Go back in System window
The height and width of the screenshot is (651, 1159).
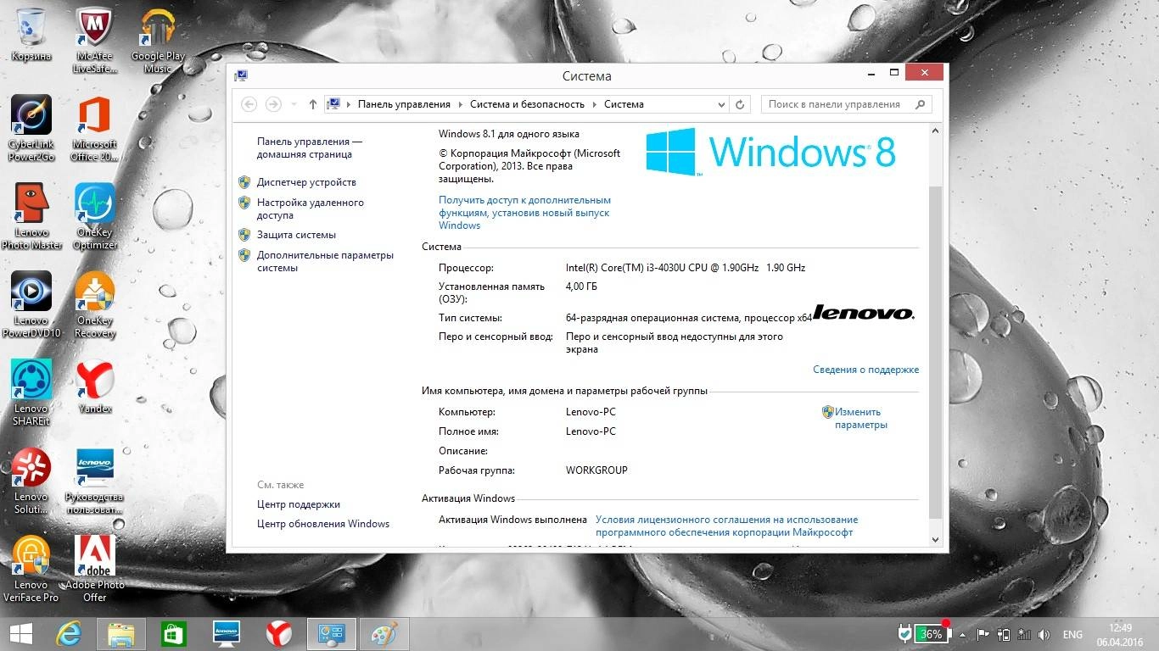click(x=249, y=104)
